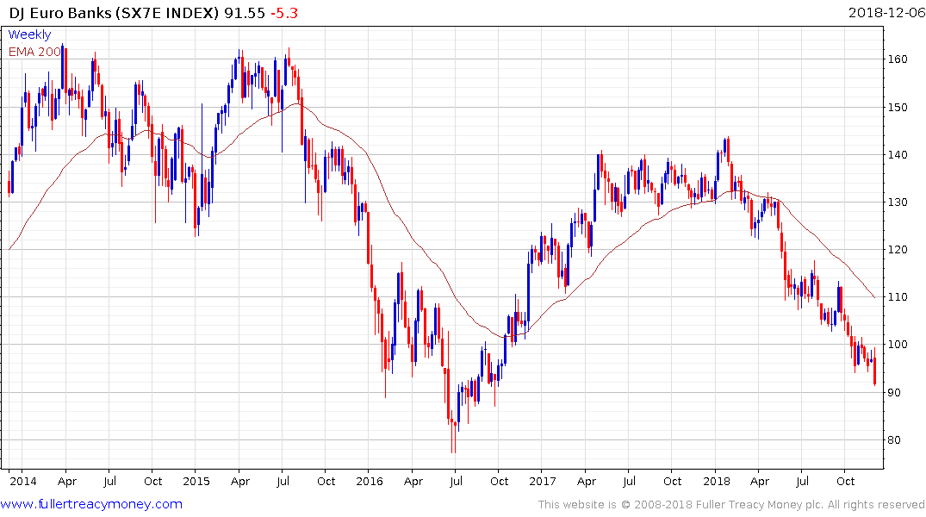Click the '140' y-axis label
Screen dimensions: 926x517
898,154
